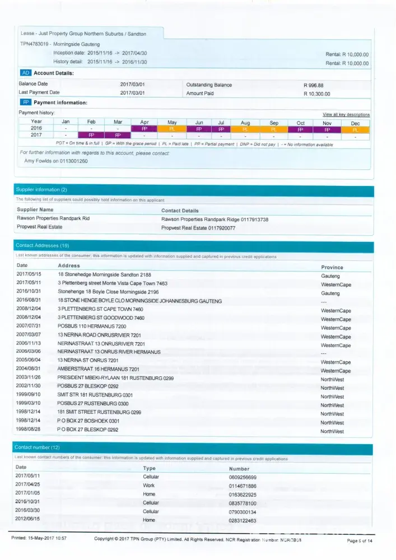Image resolution: width=396 pixels, height=560 pixels.
Task: Click cellular number 0609256699
Action: pos(243,477)
